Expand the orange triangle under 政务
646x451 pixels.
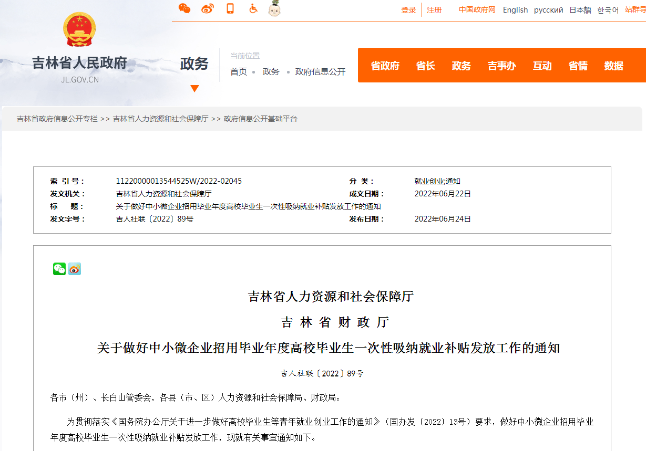pyautogui.click(x=194, y=88)
